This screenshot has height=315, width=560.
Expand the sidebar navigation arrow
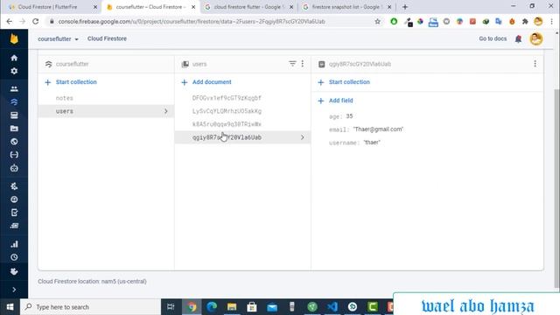(14, 290)
